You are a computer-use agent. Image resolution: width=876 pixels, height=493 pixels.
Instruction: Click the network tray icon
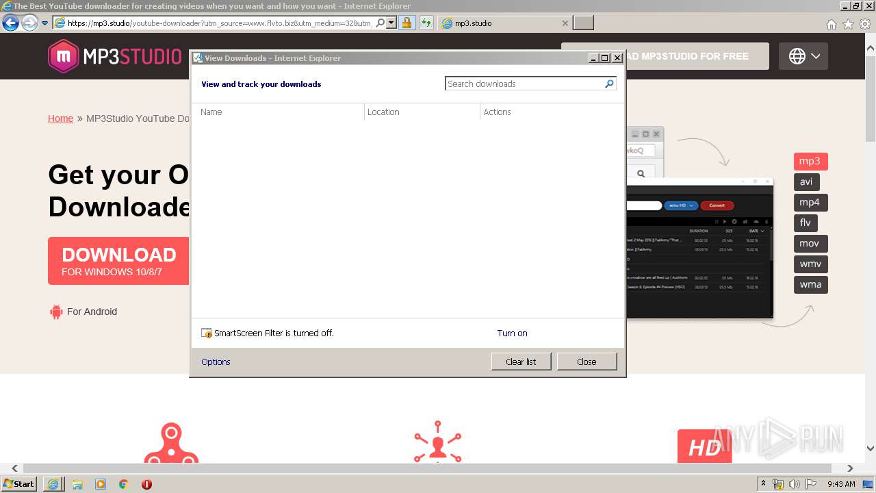pyautogui.click(x=778, y=484)
